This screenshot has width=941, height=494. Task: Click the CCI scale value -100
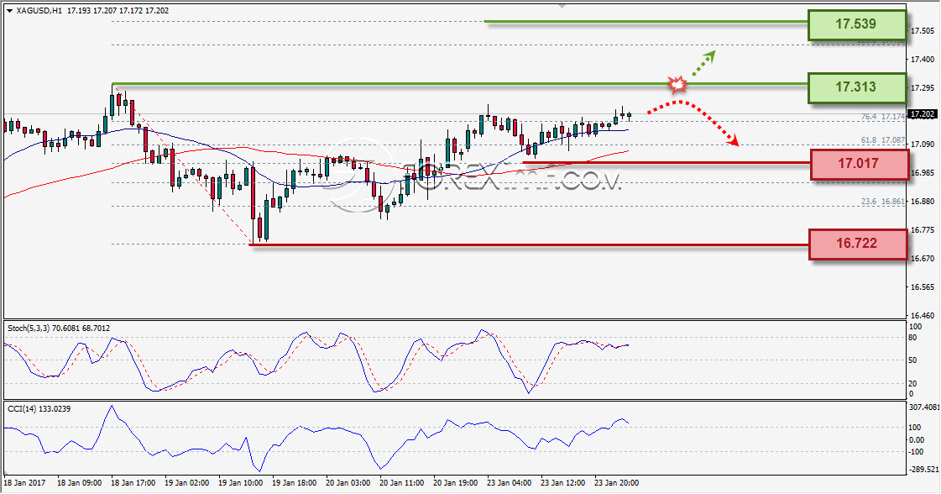coord(917,452)
